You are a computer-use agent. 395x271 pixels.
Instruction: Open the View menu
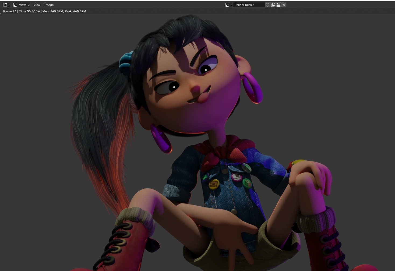tap(37, 5)
